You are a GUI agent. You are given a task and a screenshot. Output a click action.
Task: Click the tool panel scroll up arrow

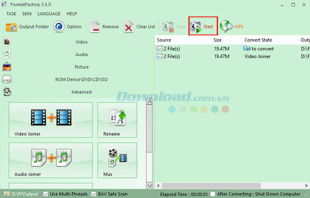[x=150, y=102]
